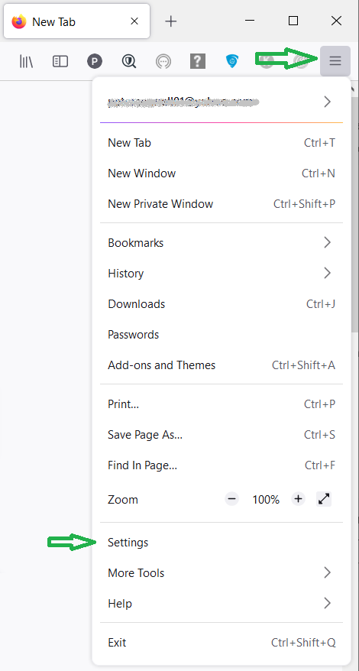
Task: Open Settings from the menu
Action: coord(222,542)
